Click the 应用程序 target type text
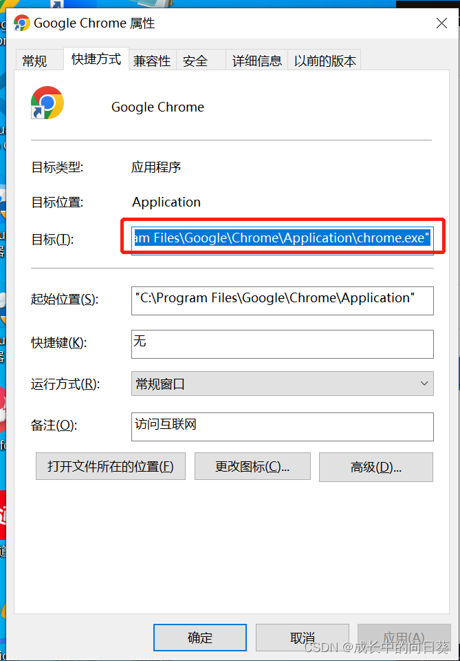The width and height of the screenshot is (460, 661). pyautogui.click(x=156, y=167)
